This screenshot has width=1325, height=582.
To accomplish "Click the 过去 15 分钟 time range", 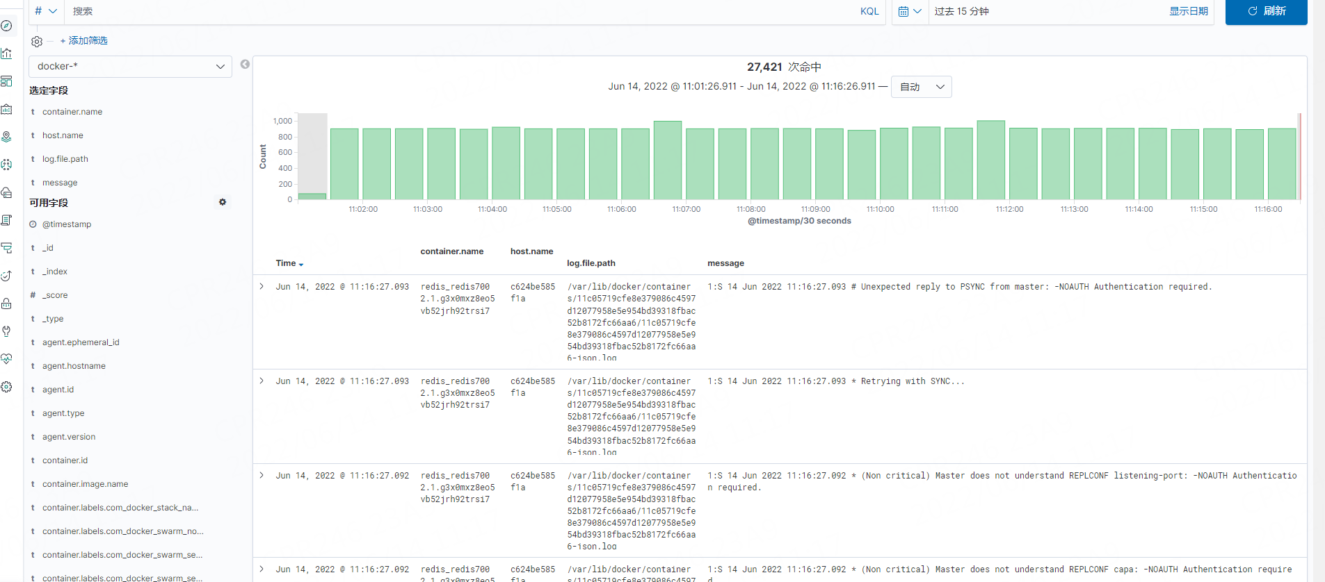I will [961, 11].
